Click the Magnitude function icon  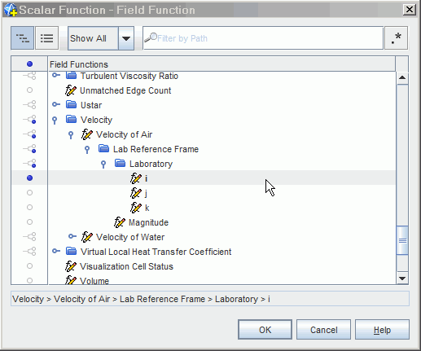(120, 222)
